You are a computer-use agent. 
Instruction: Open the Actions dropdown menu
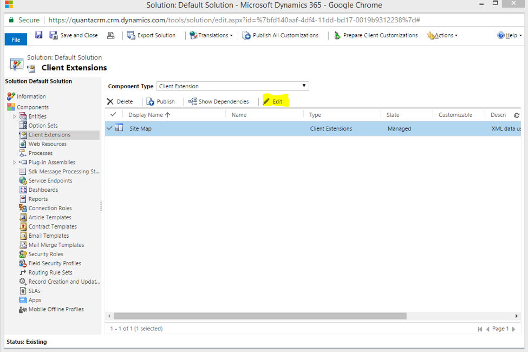442,35
